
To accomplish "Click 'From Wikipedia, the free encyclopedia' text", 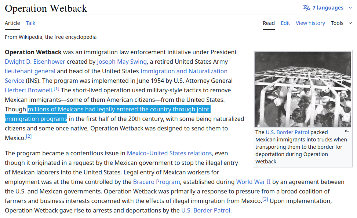I will pyautogui.click(x=51, y=37).
